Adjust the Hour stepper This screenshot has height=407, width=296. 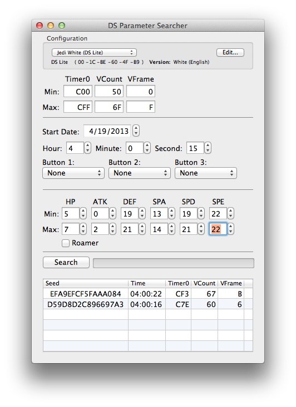tap(88, 148)
